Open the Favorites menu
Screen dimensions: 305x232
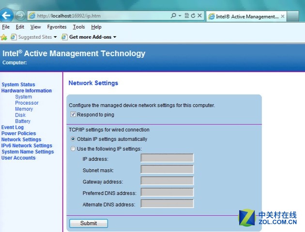click(57, 27)
